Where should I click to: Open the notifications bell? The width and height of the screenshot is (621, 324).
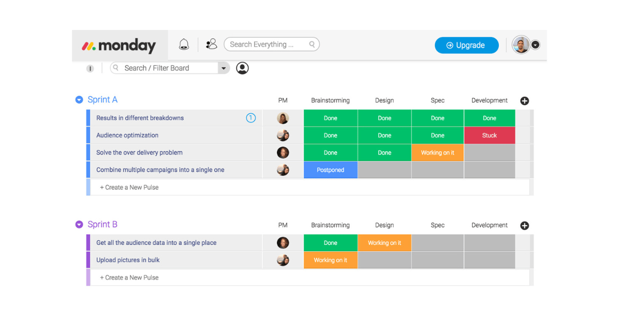184,44
